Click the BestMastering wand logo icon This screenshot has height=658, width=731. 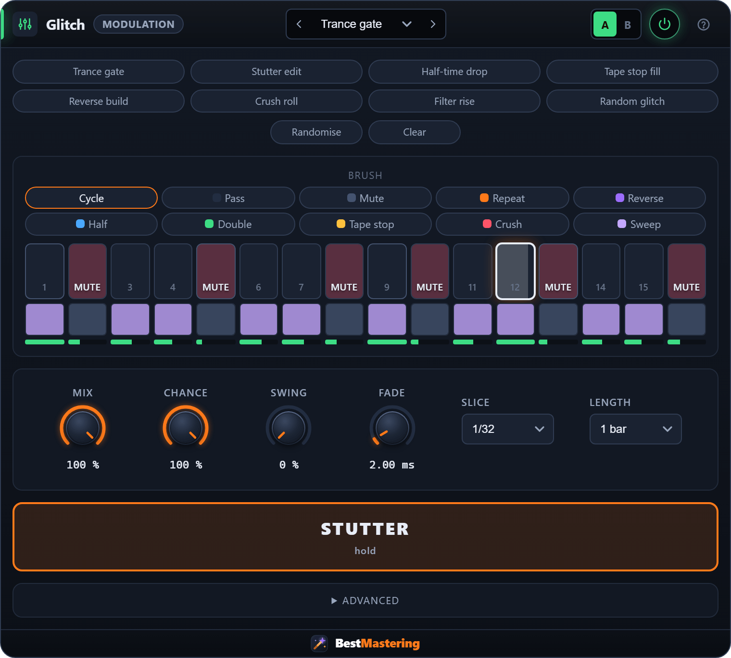(x=319, y=644)
